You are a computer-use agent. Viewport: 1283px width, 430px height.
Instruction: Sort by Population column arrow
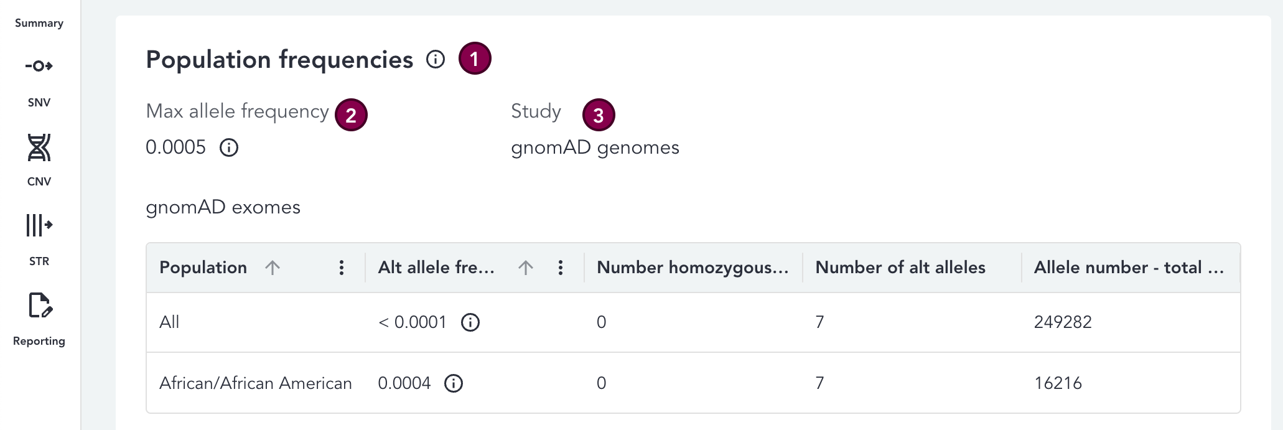point(273,268)
